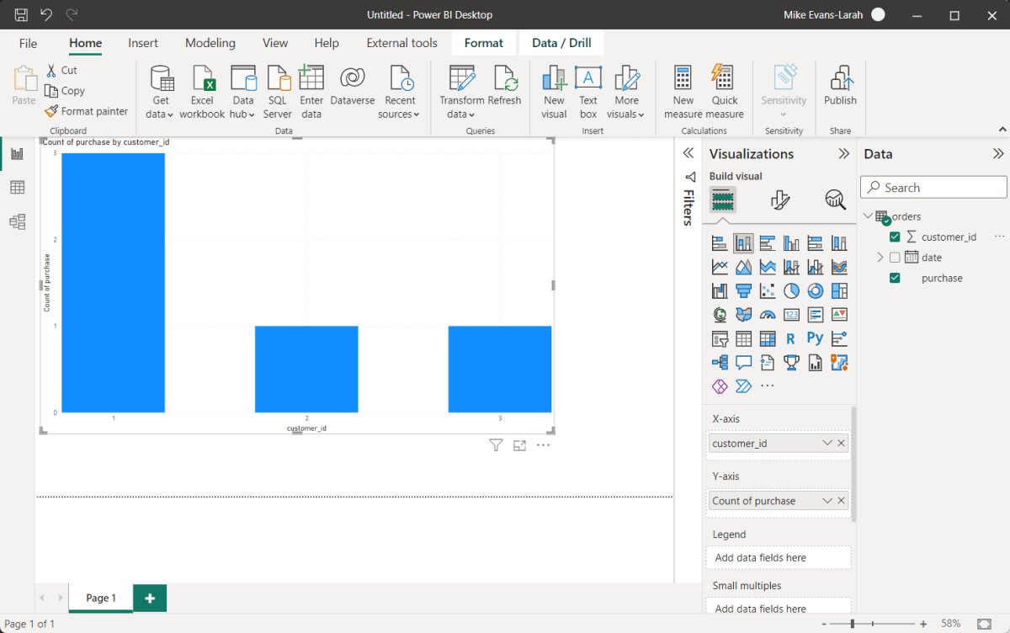
Task: Open the Analytics magnifier pane
Action: pos(835,199)
